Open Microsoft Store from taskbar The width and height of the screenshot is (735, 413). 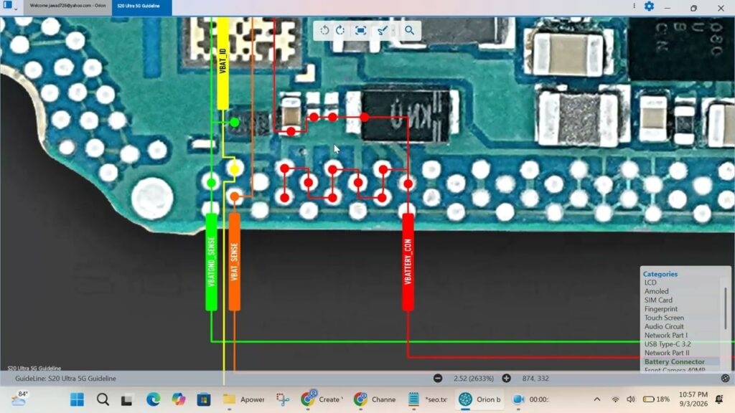pos(203,399)
